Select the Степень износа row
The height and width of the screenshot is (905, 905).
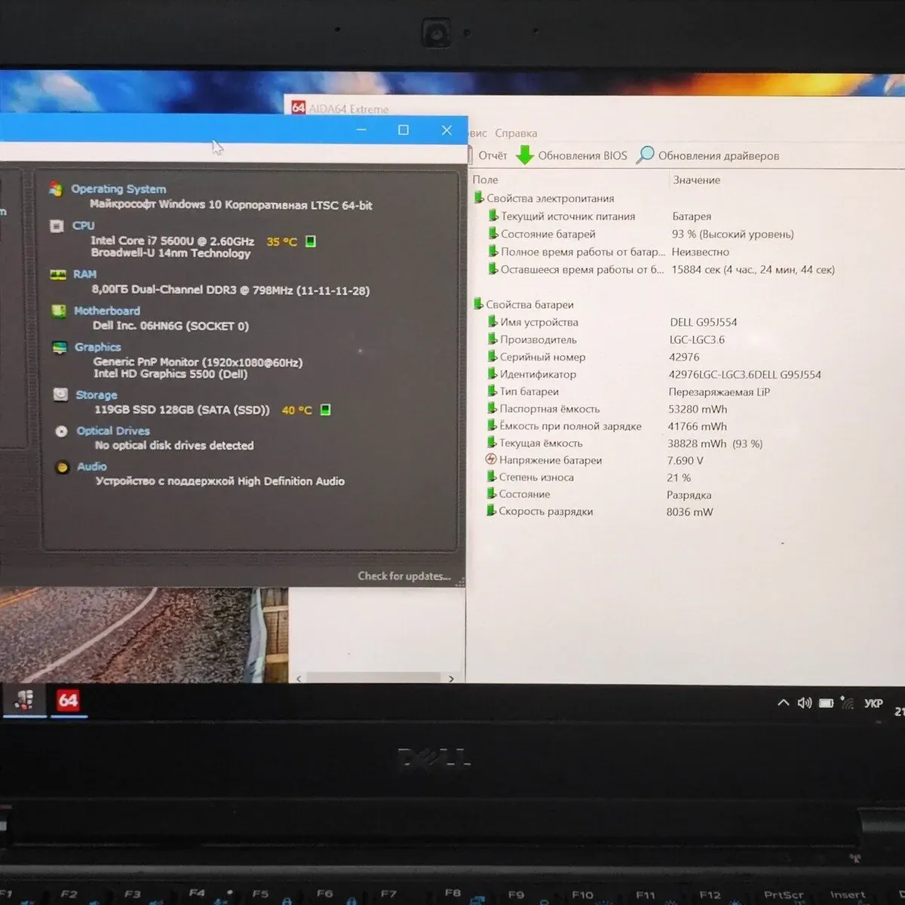click(x=536, y=477)
